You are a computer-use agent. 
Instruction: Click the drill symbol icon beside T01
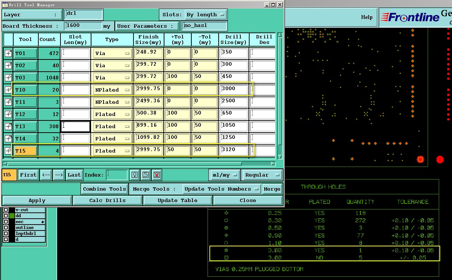(x=8, y=53)
